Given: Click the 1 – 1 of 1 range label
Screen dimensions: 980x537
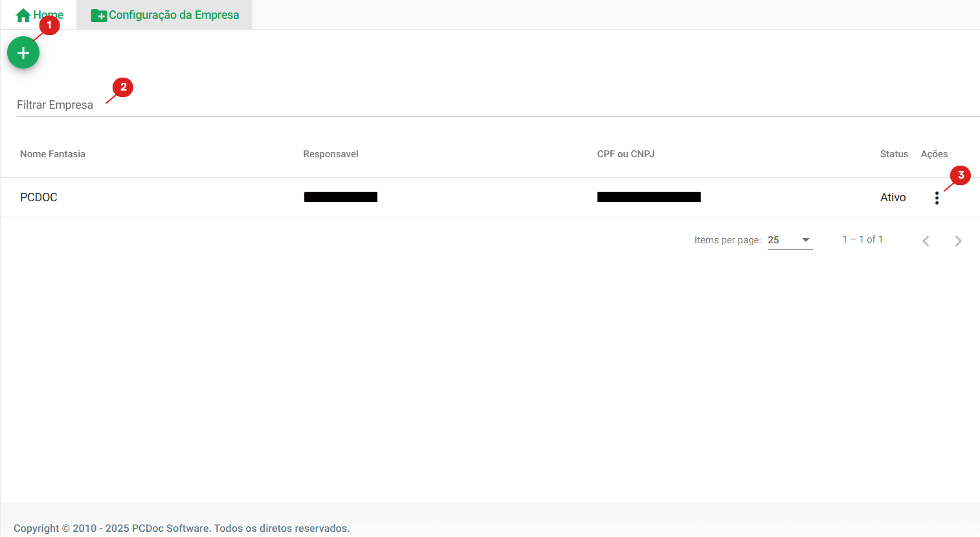Looking at the screenshot, I should click(x=862, y=239).
